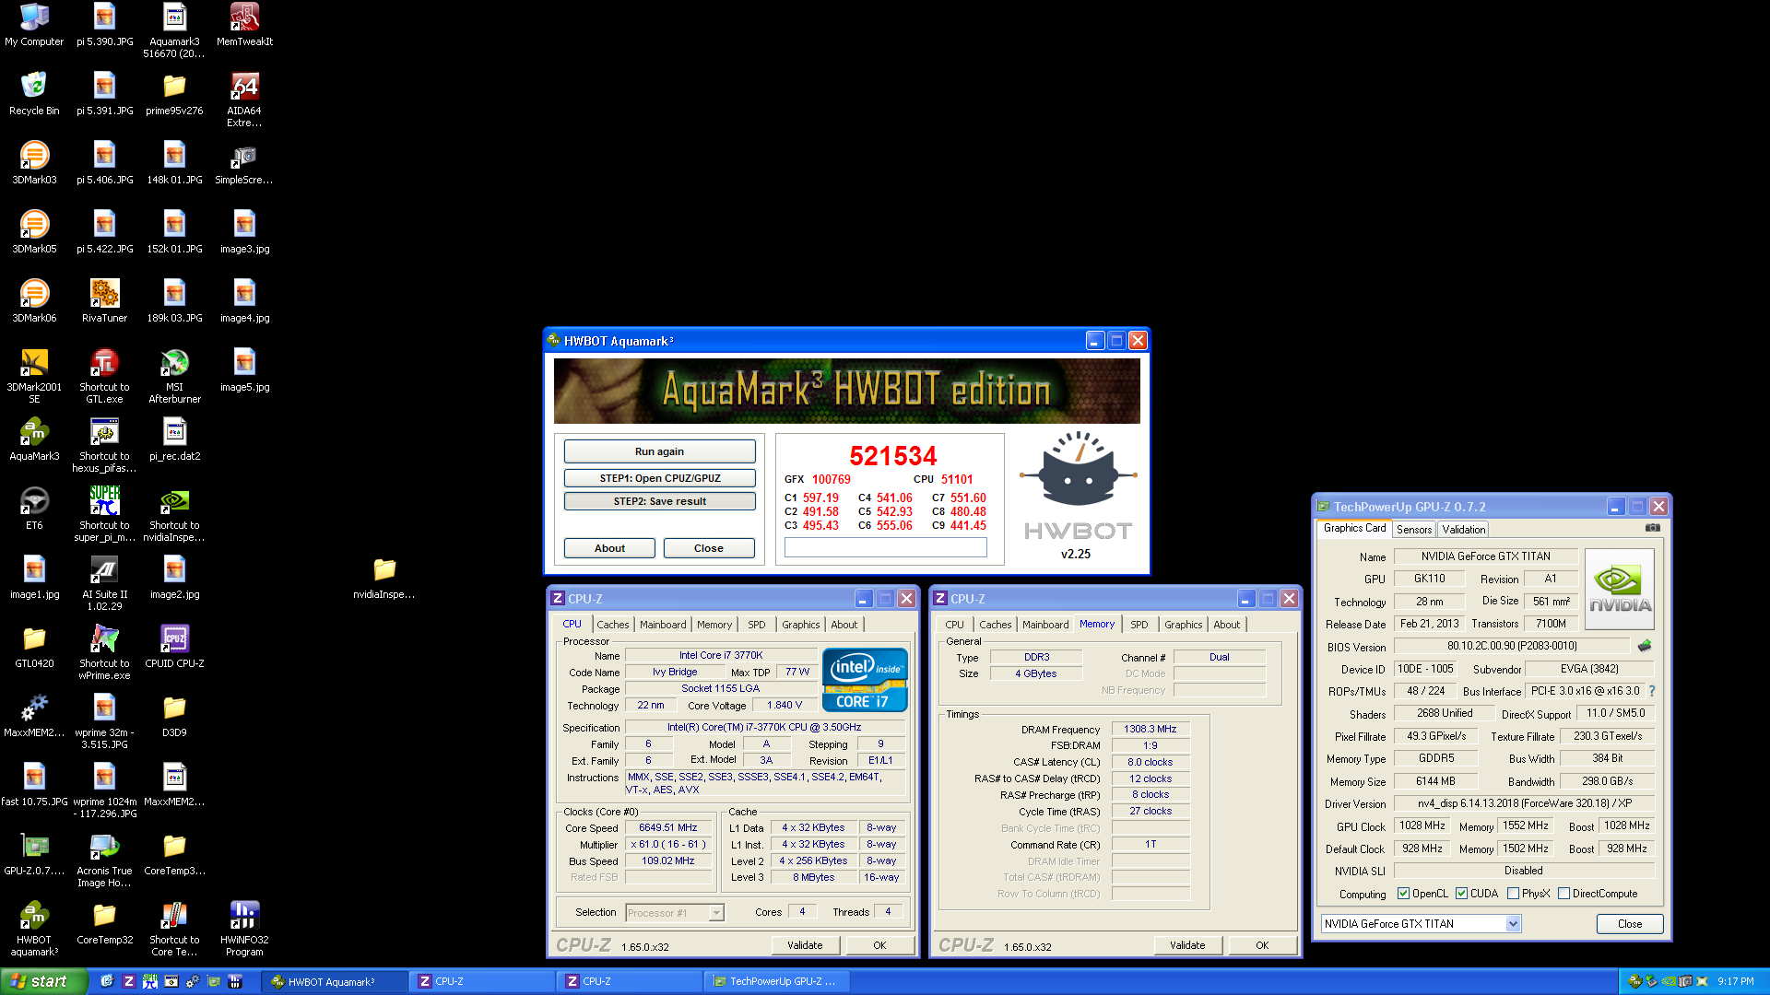Click OK in right CPU-Z window
Image resolution: width=1770 pixels, height=995 pixels.
pos(1262,945)
